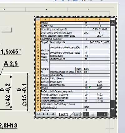
Task: Select the value '71,32' for základní kružnice
Action: (100, 95)
